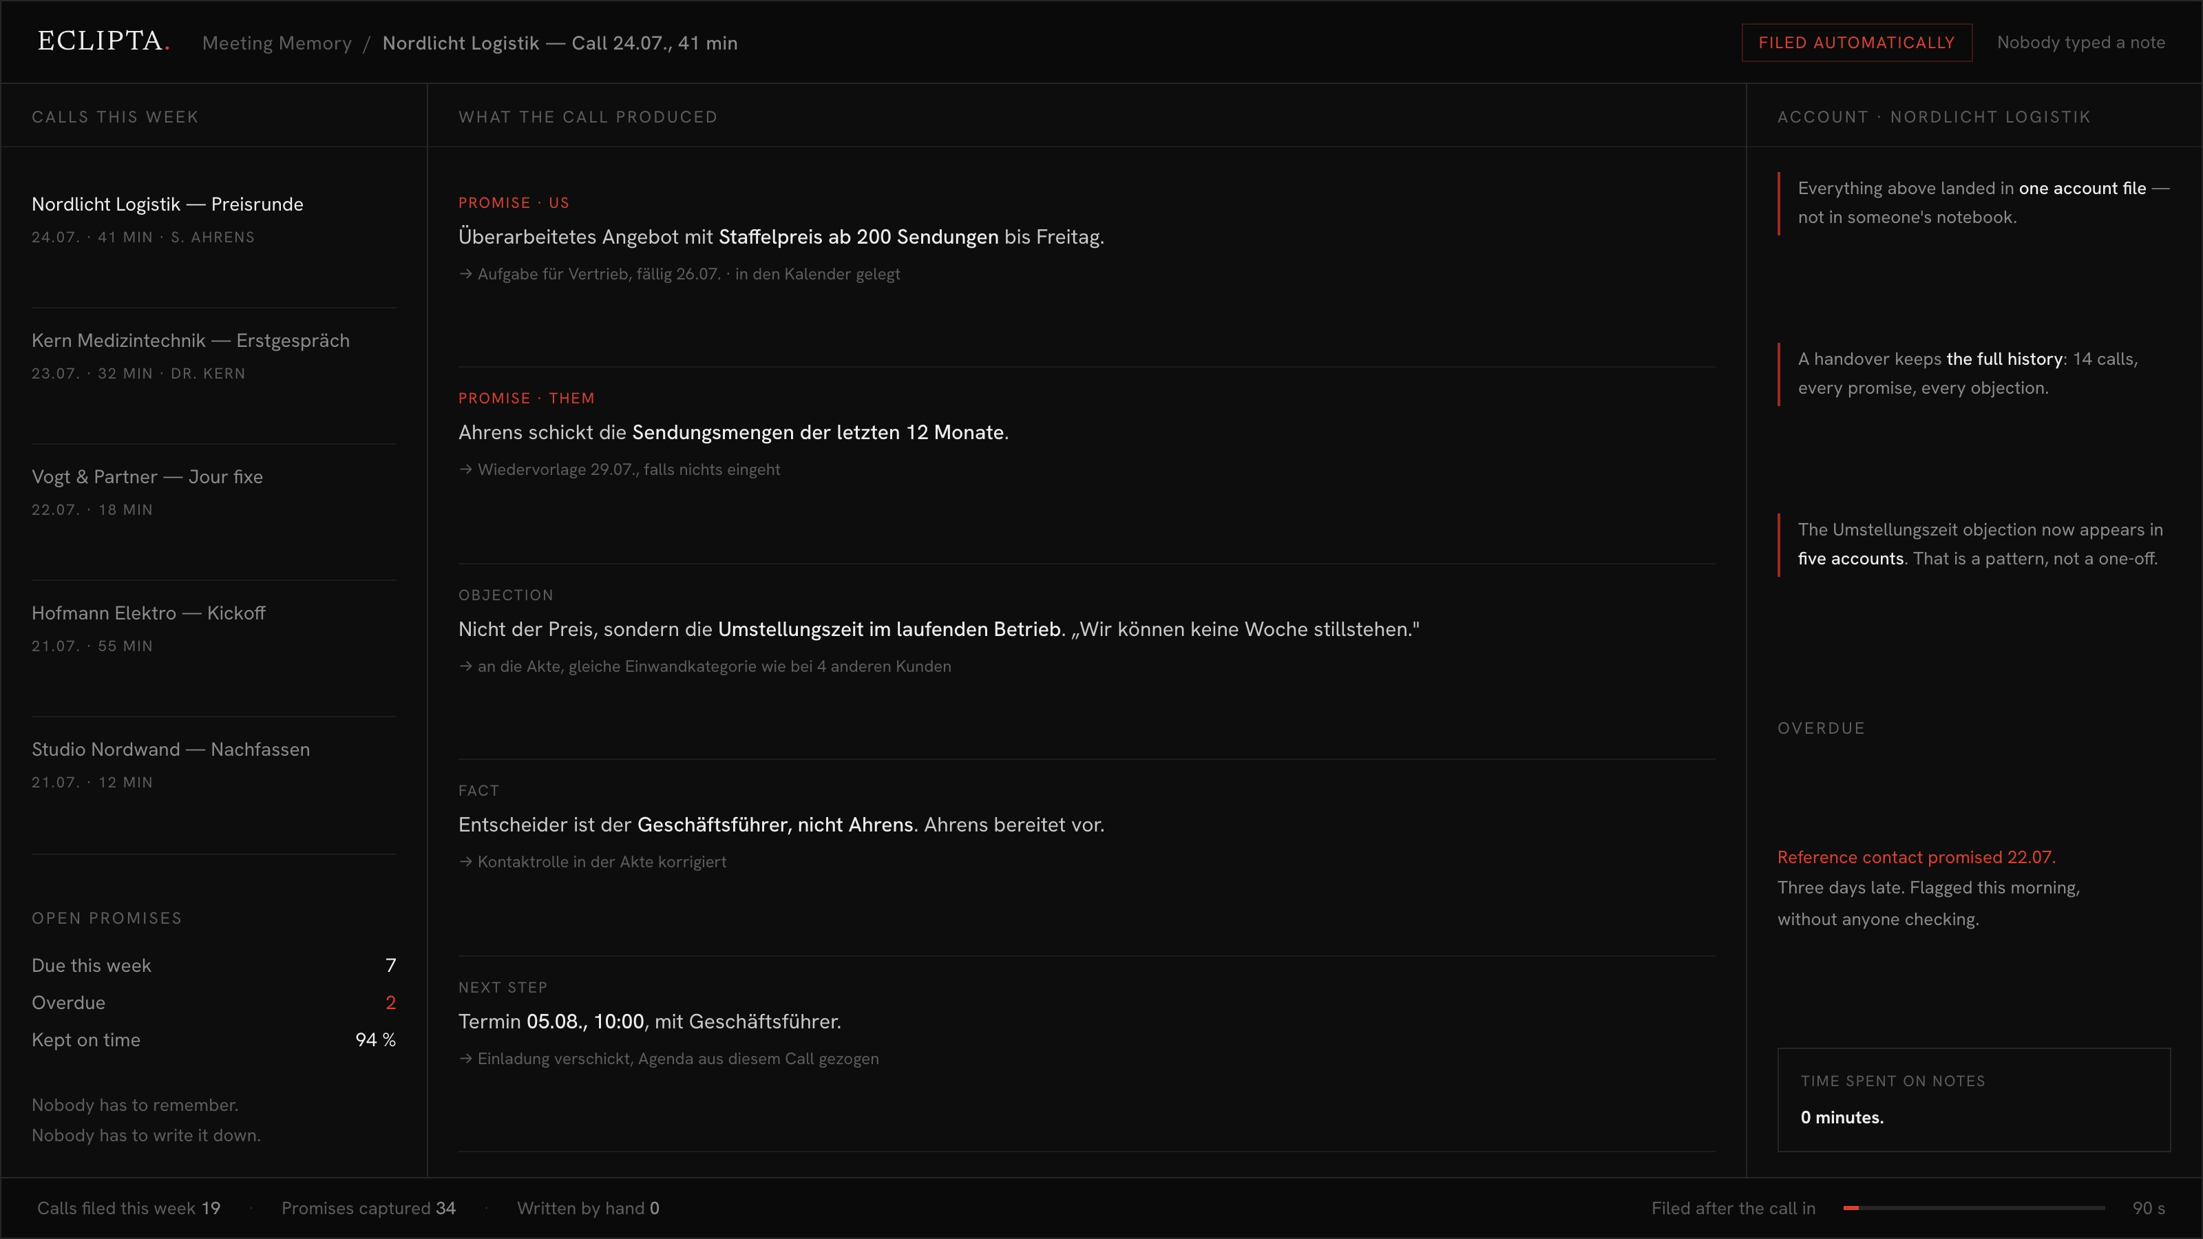Click the 'one account file' note
This screenshot has width=2203, height=1239.
(1974, 202)
